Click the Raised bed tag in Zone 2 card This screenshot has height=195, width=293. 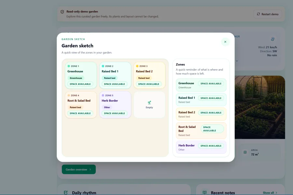[110, 78]
